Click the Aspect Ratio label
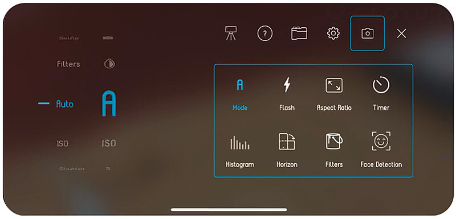Image resolution: width=456 pixels, height=219 pixels. (x=334, y=108)
